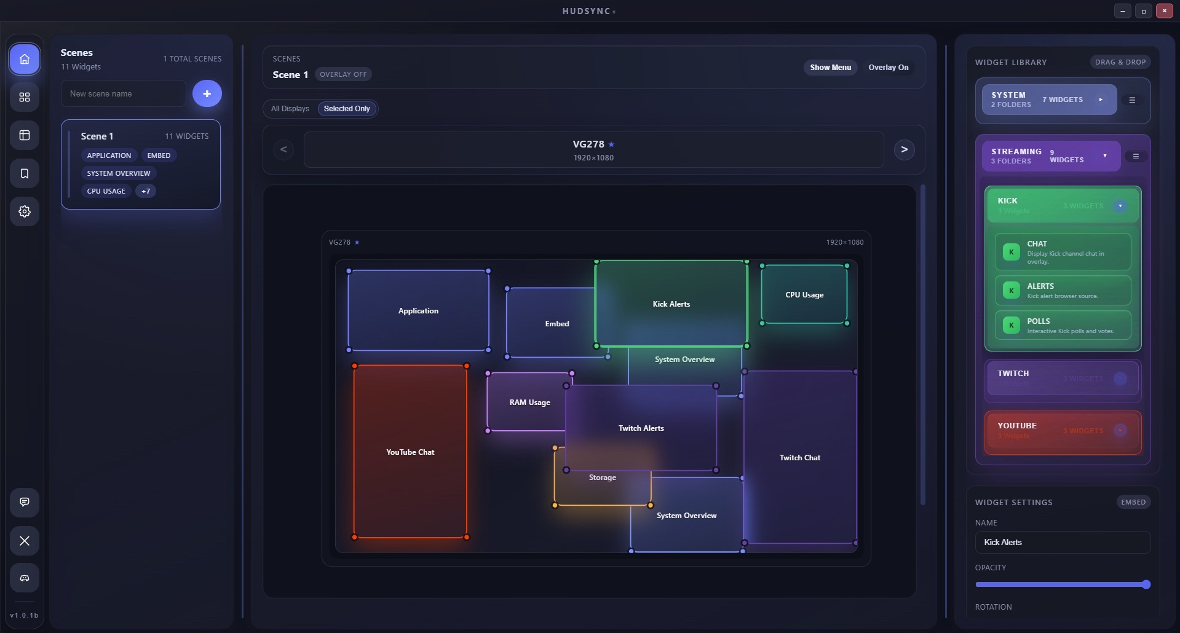
Task: Open the SYSTEM folder list menu icon
Action: (1131, 100)
